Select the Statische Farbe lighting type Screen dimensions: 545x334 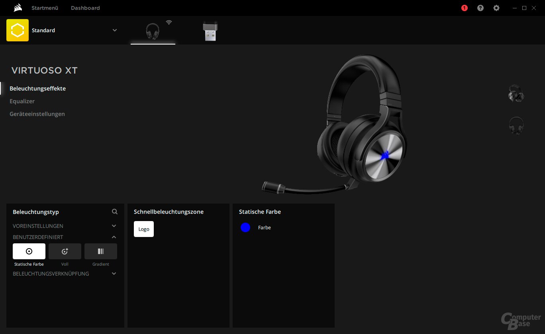tap(29, 251)
